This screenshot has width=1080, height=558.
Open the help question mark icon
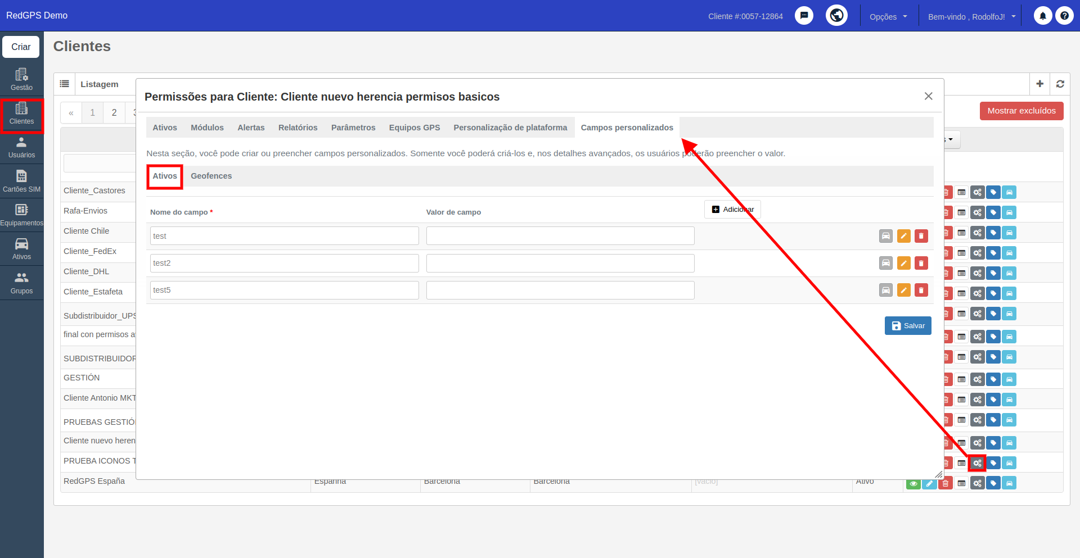1064,16
